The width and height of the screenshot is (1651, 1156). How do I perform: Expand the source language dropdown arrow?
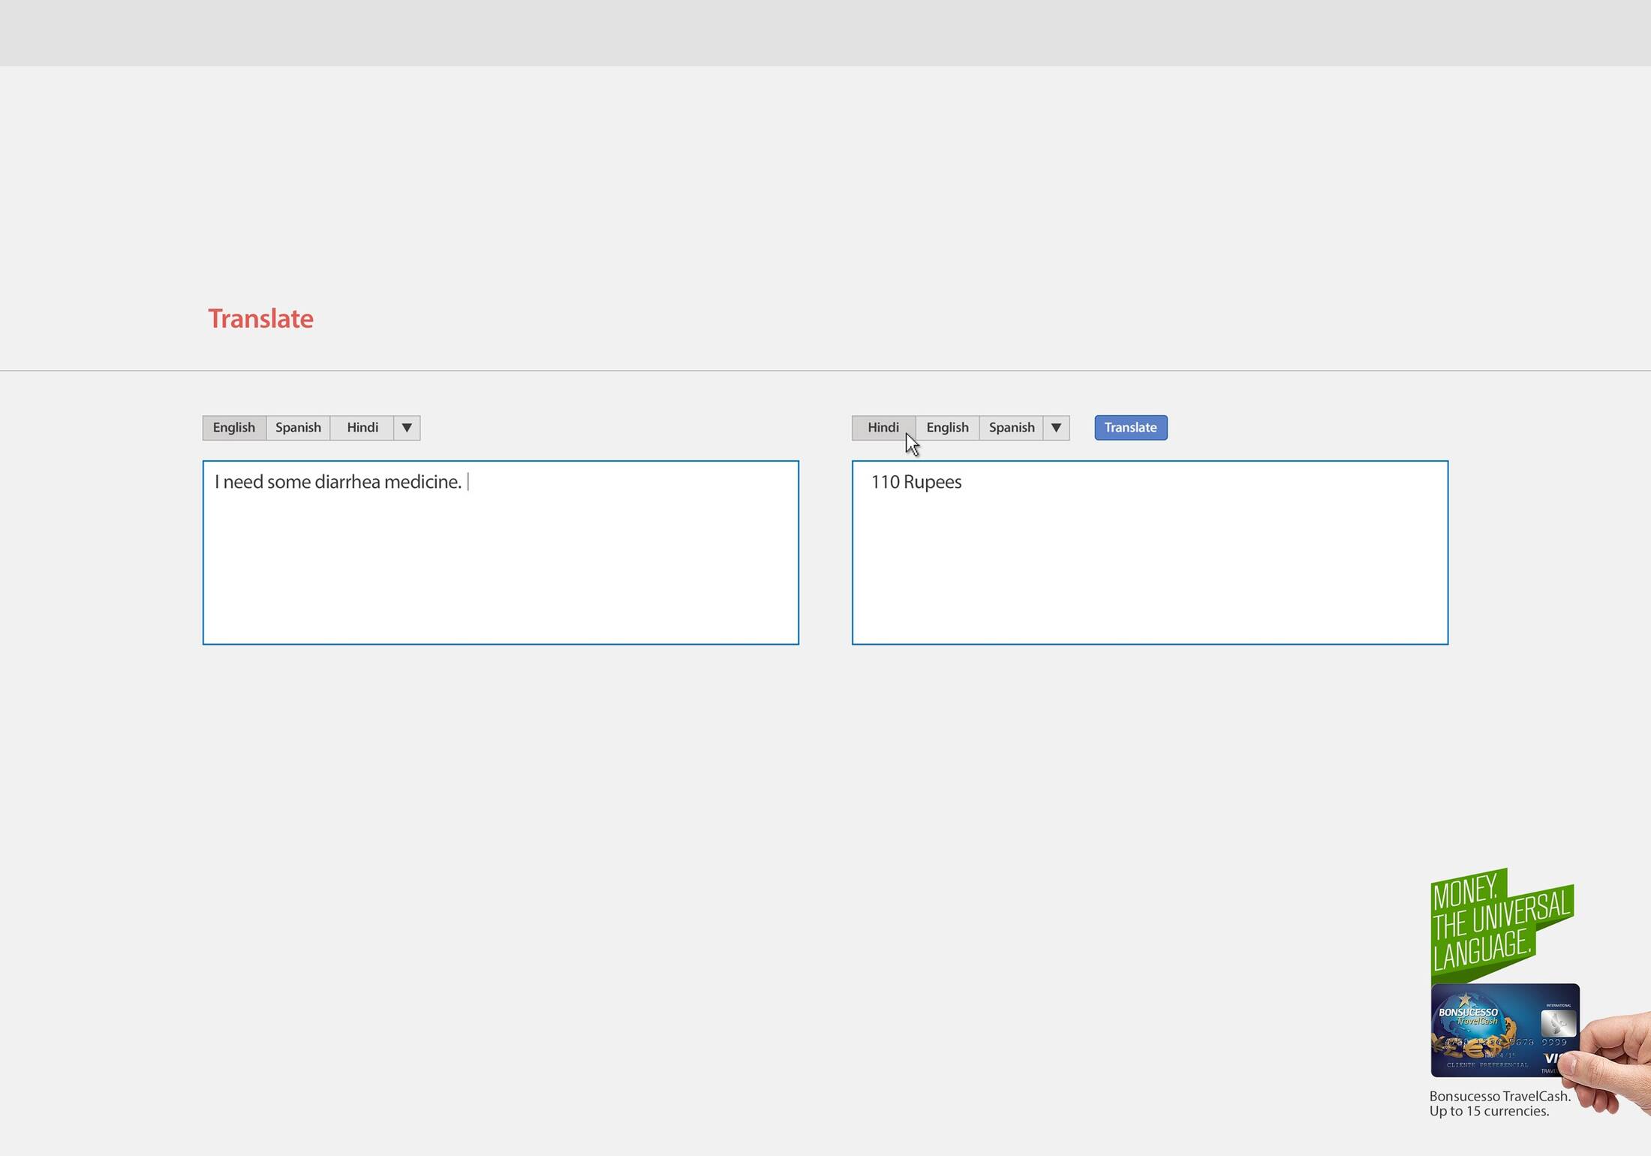tap(407, 428)
